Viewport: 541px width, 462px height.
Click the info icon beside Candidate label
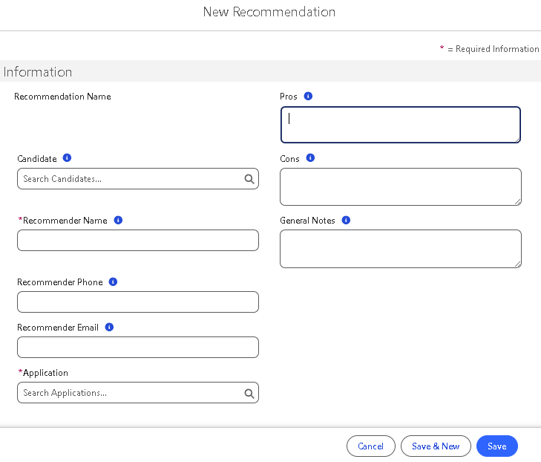(67, 158)
